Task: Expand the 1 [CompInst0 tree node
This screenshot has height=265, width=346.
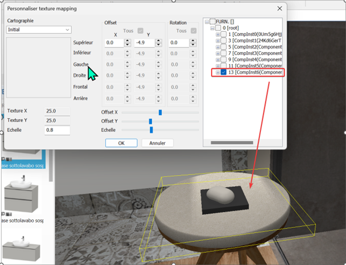Action: coord(218,34)
